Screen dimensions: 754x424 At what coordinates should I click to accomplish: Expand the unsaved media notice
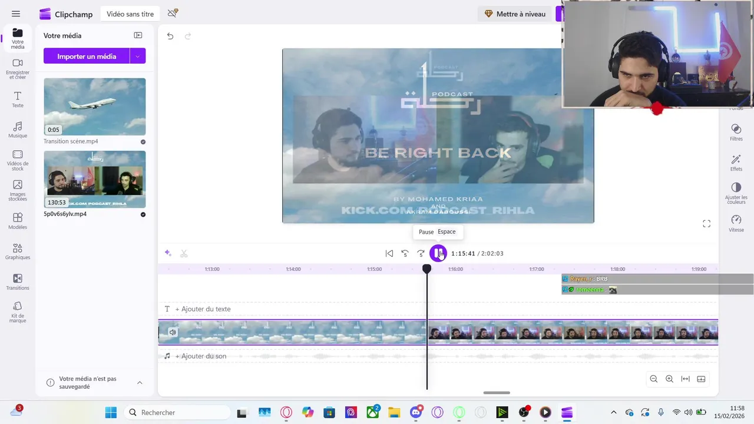[x=140, y=383]
